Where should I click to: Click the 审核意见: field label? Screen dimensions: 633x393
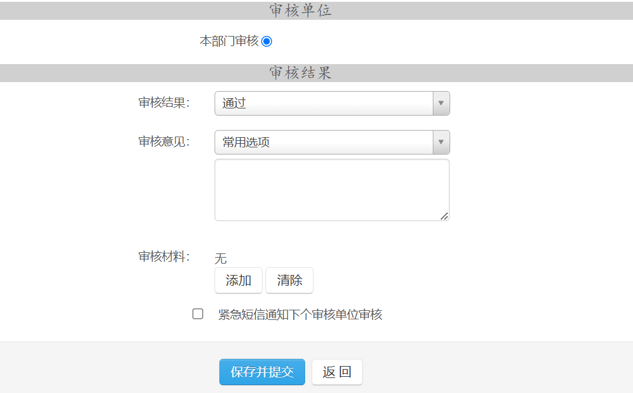pos(164,141)
